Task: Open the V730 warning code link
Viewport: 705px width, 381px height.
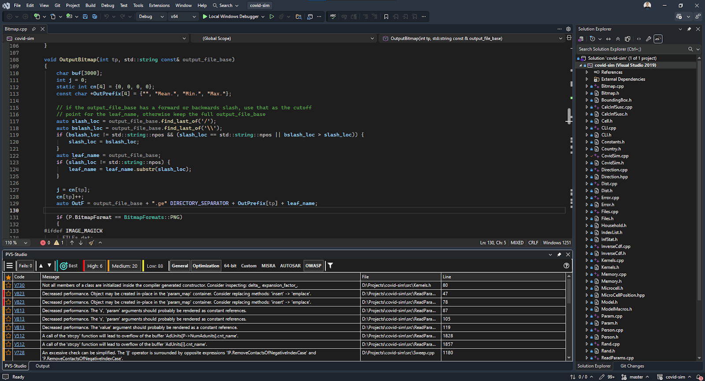Action: [19, 285]
